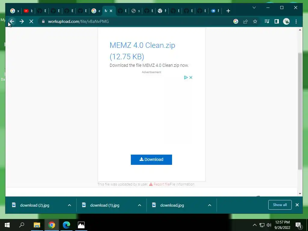Open Microsoft Edge from the taskbar
Viewport: 308px width, 231px height.
coord(66,225)
